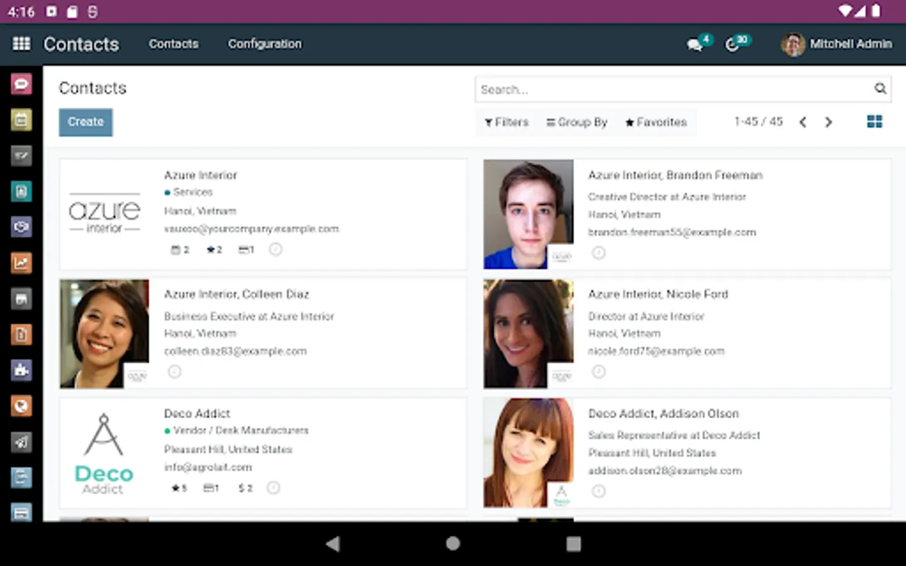Click 'Business Executive at Azure Interior' text
This screenshot has height=566, width=906.
[249, 316]
